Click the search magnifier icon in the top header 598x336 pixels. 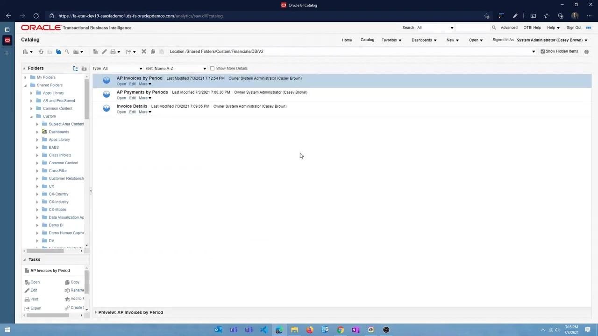point(494,28)
